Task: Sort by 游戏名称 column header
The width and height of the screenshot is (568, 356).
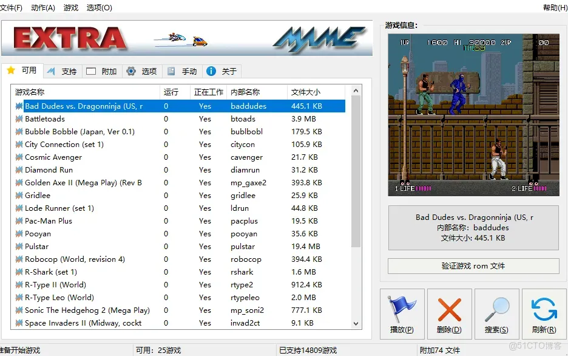Action: (86, 92)
